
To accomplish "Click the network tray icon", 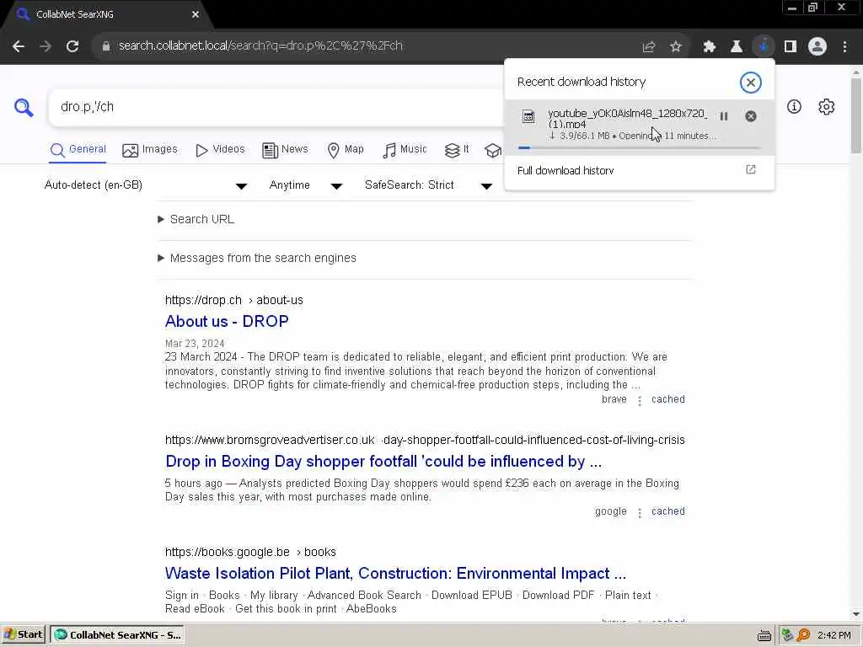I will (787, 635).
